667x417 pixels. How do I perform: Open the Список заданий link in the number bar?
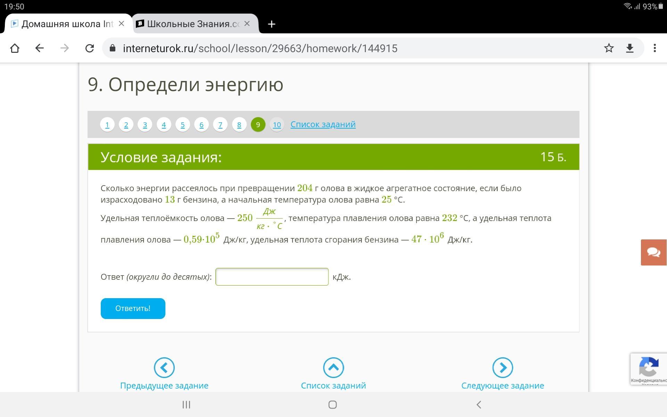click(x=323, y=124)
